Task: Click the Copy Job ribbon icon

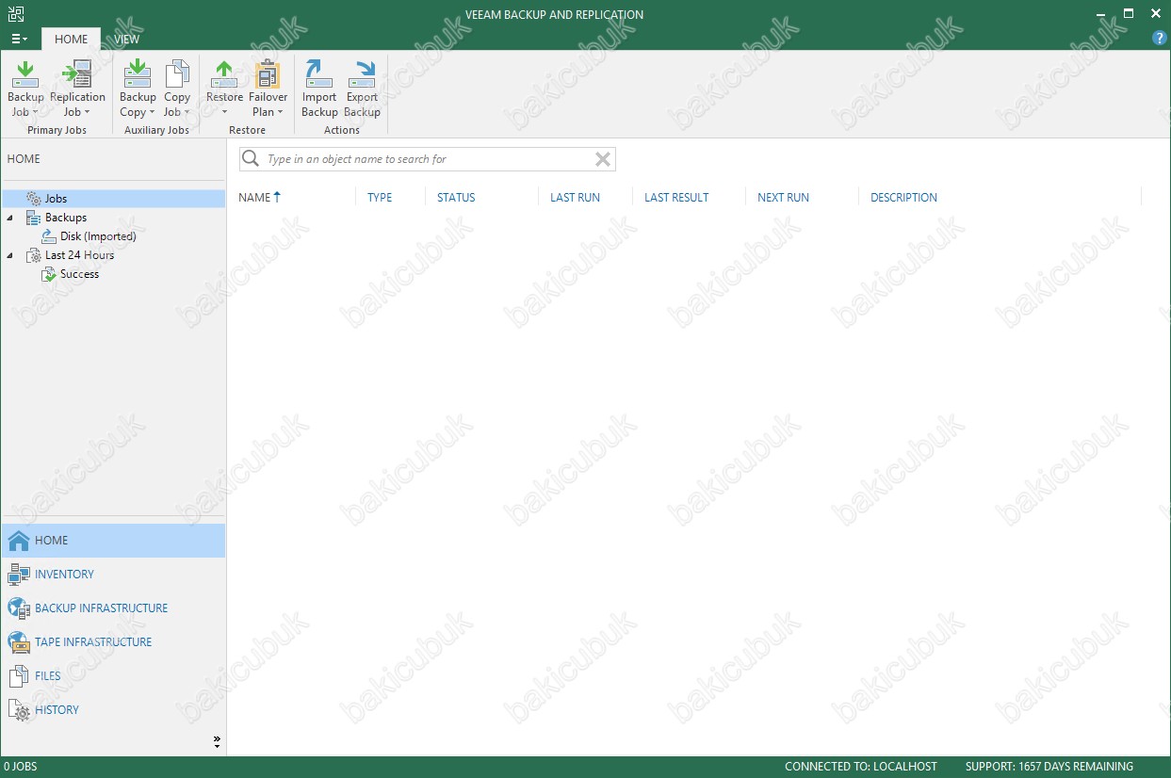Action: pyautogui.click(x=177, y=73)
